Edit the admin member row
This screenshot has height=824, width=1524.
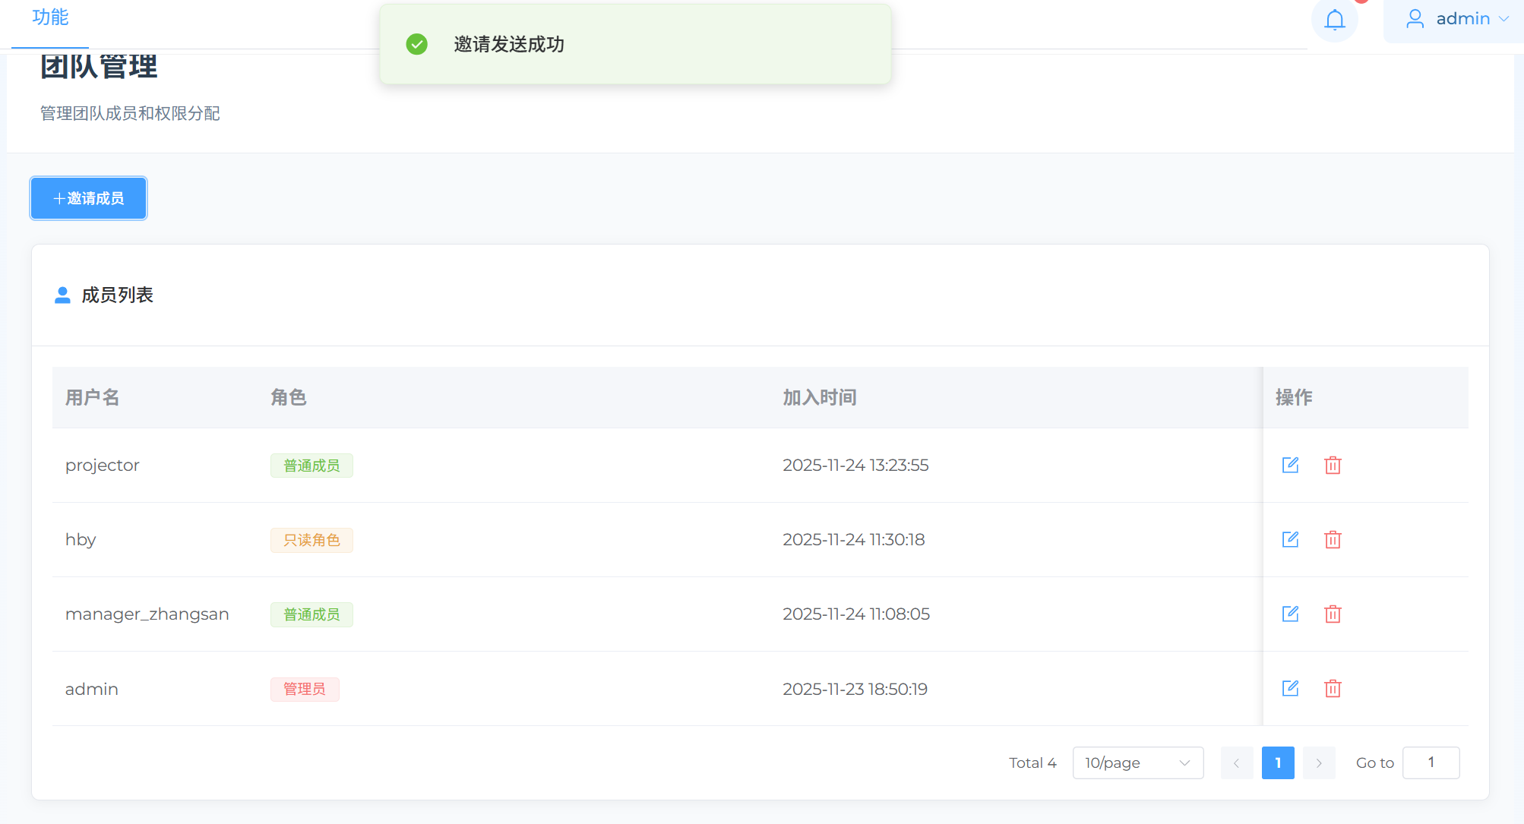(x=1290, y=688)
